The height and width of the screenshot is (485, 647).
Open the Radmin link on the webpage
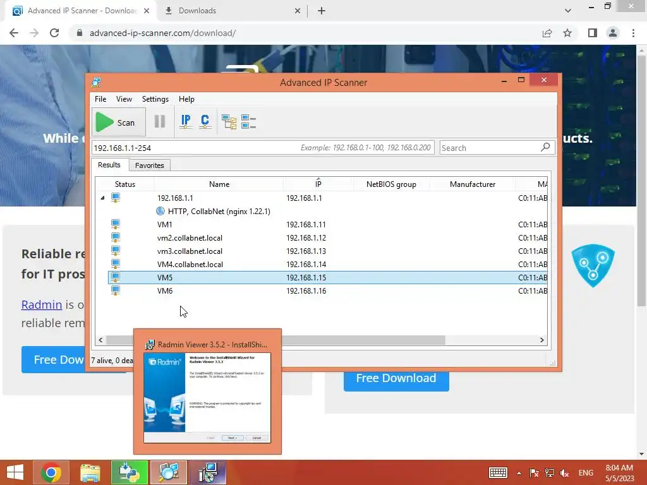coord(42,304)
